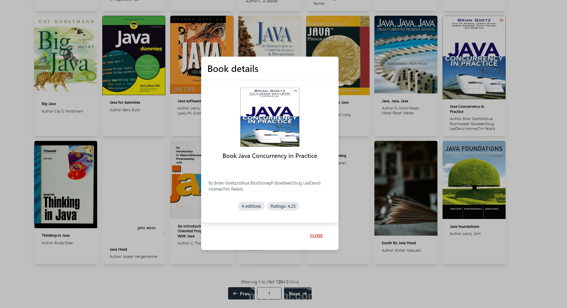The image size is (567, 308).
Task: Click the book cover in the details dialog
Action: (270, 117)
